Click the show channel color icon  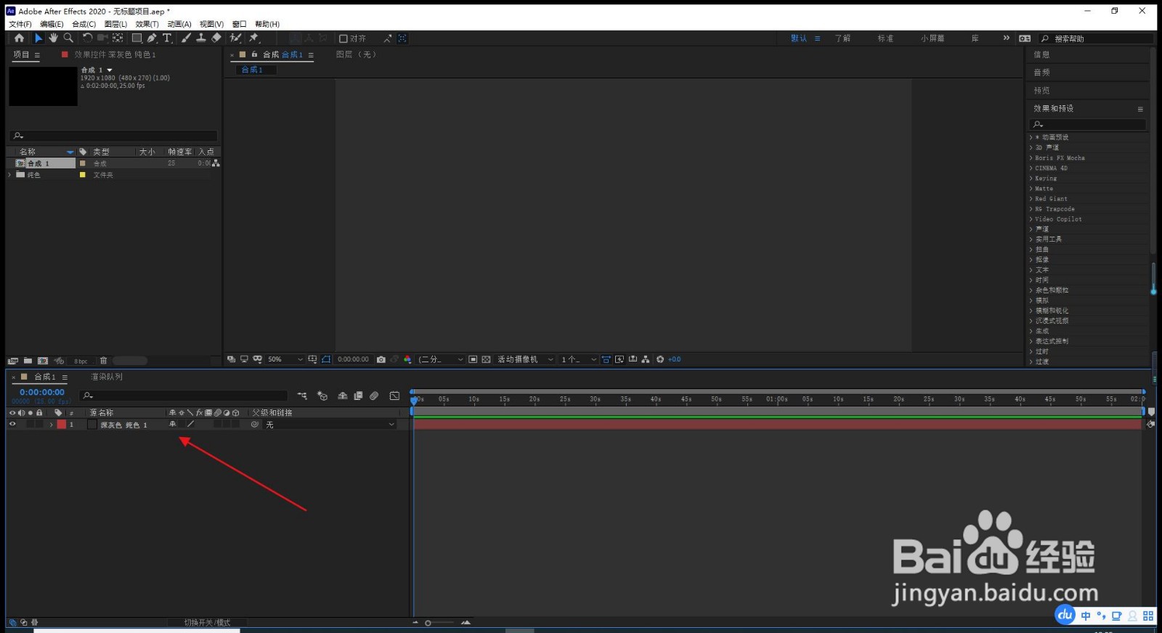pos(407,359)
